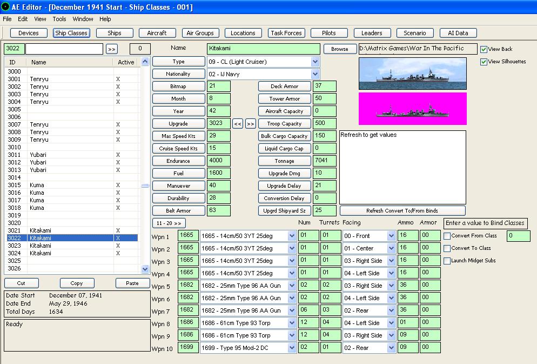Click Refresh Convert To/From Binds button
The image size is (537, 364).
click(x=402, y=211)
